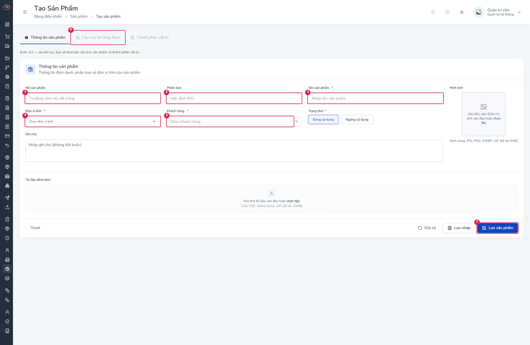Open the paper-plane send sidebar icon
The width and height of the screenshot is (530, 345).
click(x=7, y=198)
